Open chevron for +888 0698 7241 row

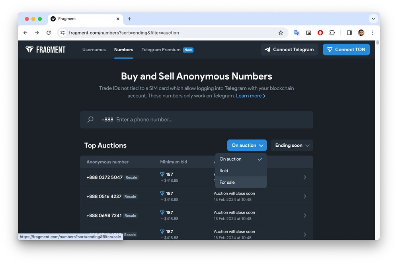coord(305,215)
